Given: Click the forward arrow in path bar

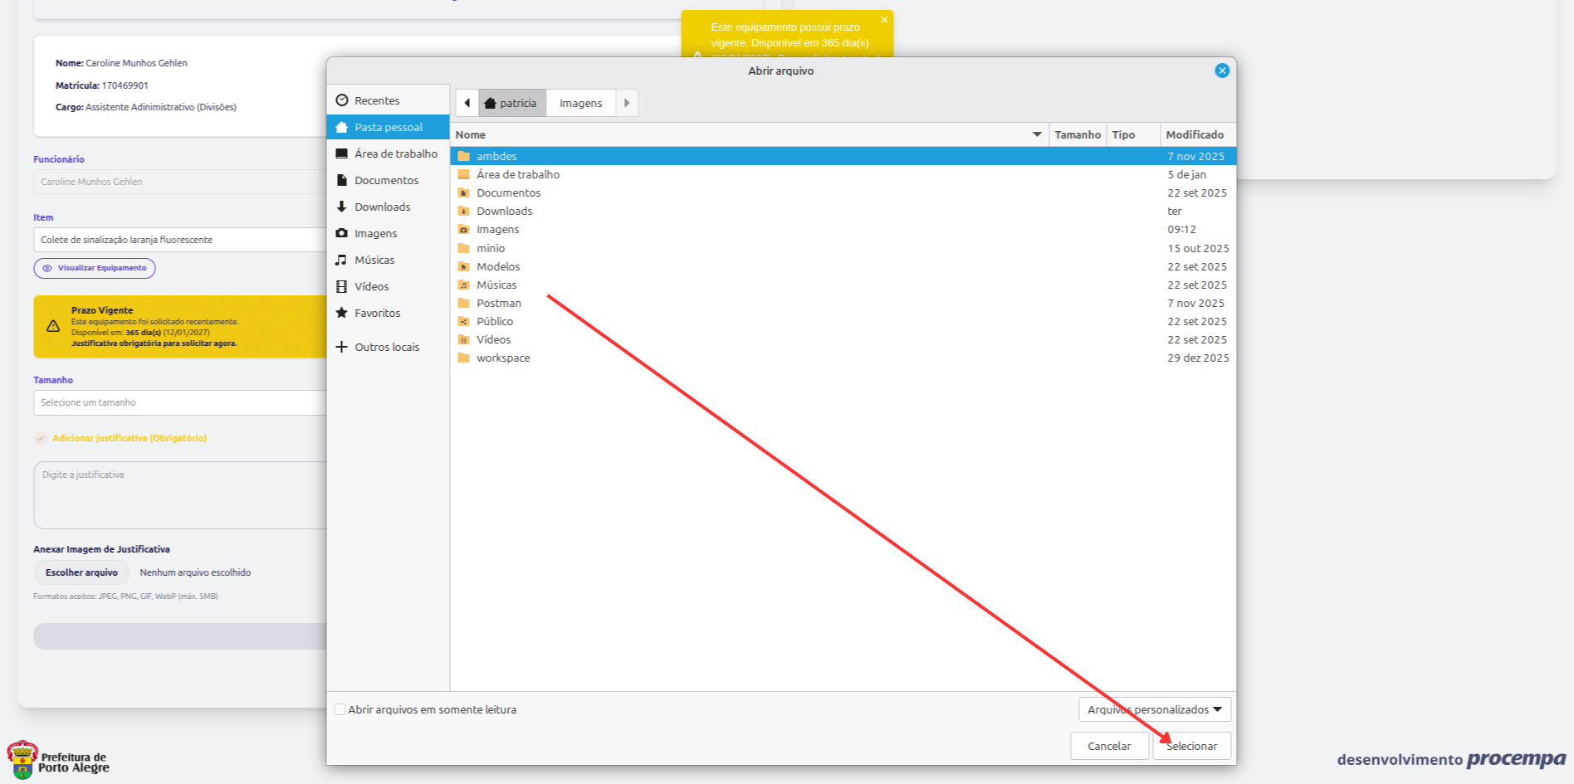Looking at the screenshot, I should coord(627,103).
